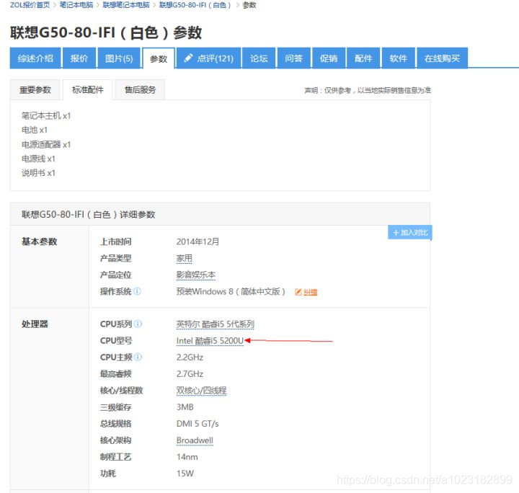Click the 最高睿频 label

pos(116,374)
